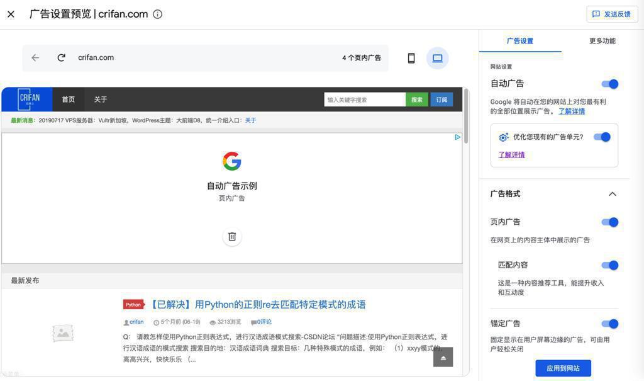
Task: Open the 广告设置 tab
Action: click(x=520, y=41)
